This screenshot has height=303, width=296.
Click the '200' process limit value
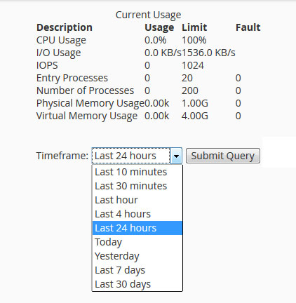coord(190,90)
